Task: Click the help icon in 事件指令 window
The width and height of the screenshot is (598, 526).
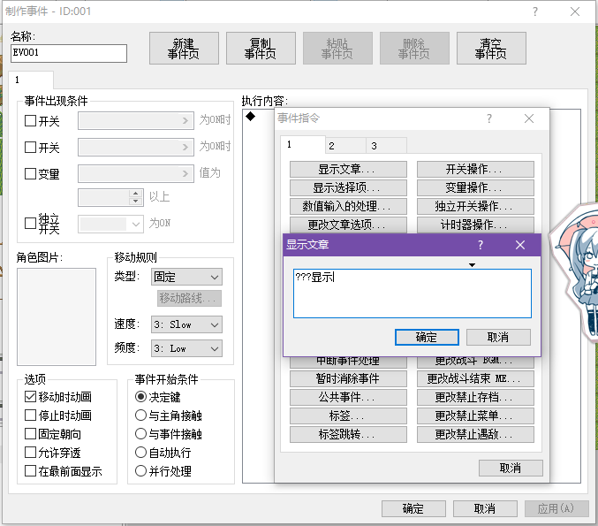Action: 489,118
